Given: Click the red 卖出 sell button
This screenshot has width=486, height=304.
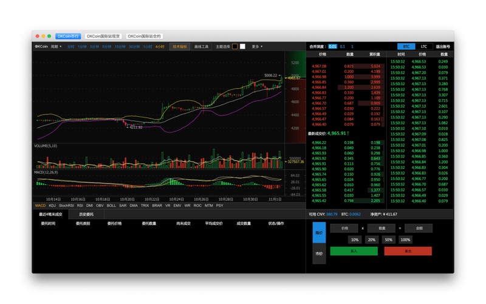Looking at the screenshot, I should click(x=408, y=251).
